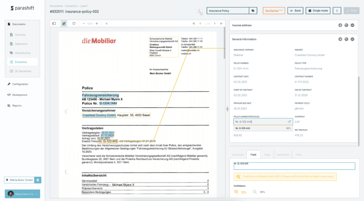364x201 pixels.
Task: Open QC Operations in the sidebar
Action: click(23, 71)
